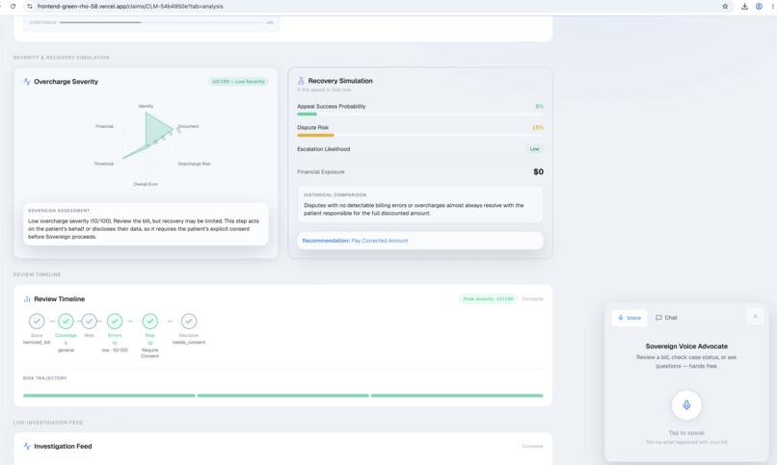Select the Risk step checkmark circle

pyautogui.click(x=150, y=321)
